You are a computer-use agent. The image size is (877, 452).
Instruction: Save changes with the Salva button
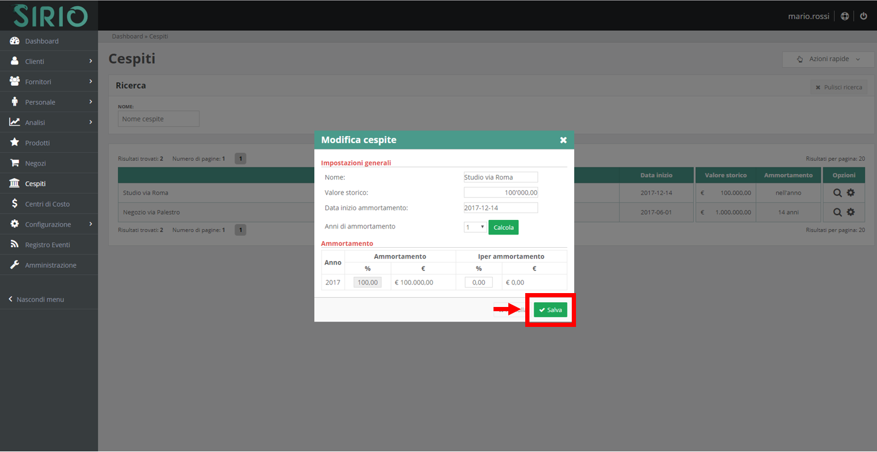[x=550, y=310]
